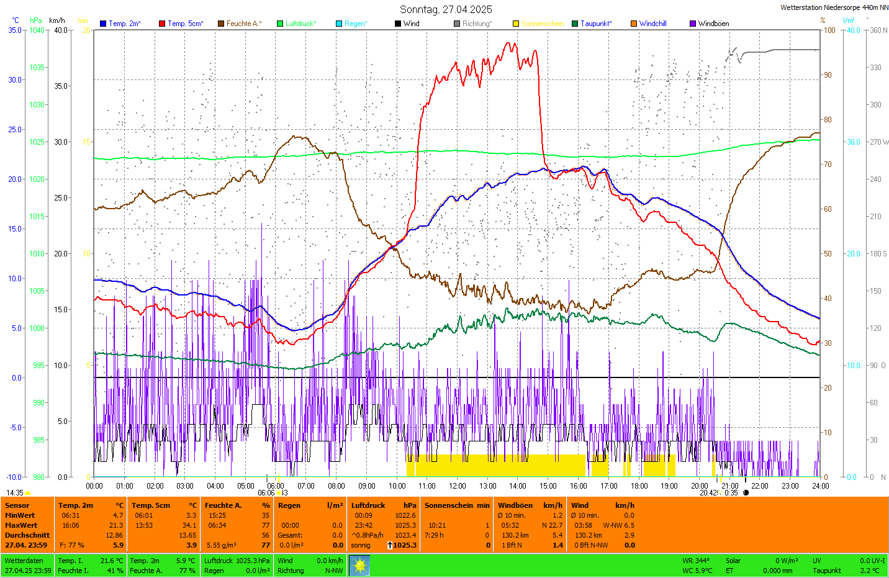Open the Luftdruck hPa table column header
Image resolution: width=889 pixels, height=578 pixels.
(383, 505)
